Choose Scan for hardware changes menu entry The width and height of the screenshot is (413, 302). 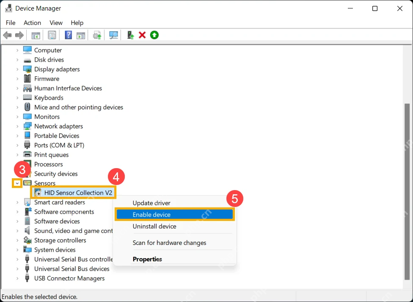[174, 242]
